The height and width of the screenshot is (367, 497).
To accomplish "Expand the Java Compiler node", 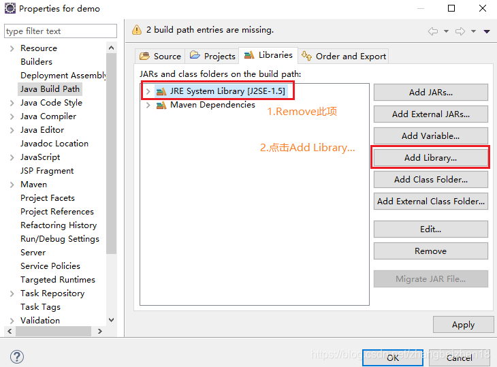I will (x=12, y=116).
